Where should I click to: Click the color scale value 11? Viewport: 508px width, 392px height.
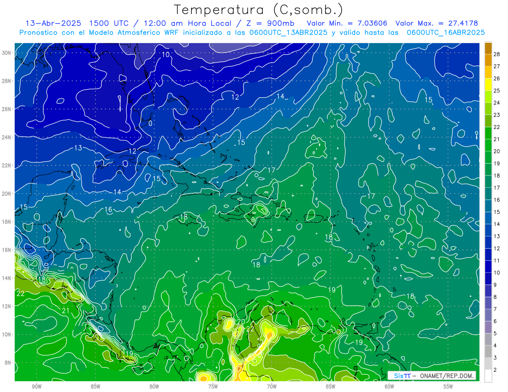pyautogui.click(x=497, y=260)
